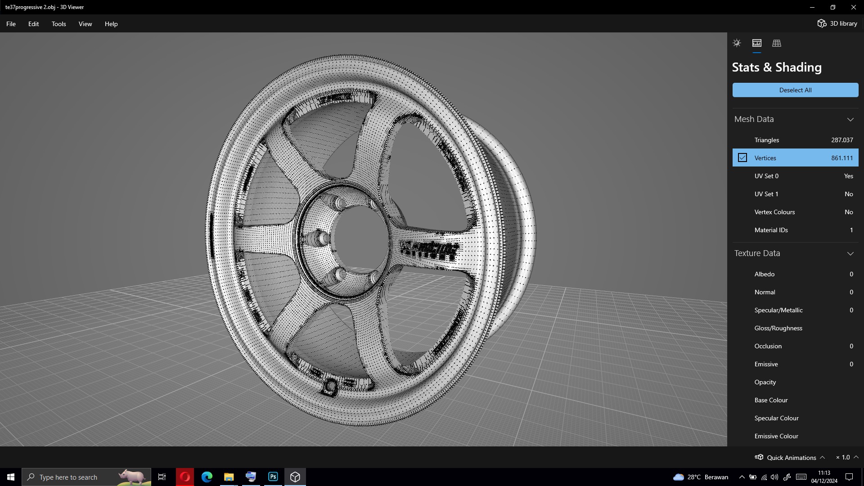Collapse the Mesh Data section
The image size is (864, 486).
850,119
